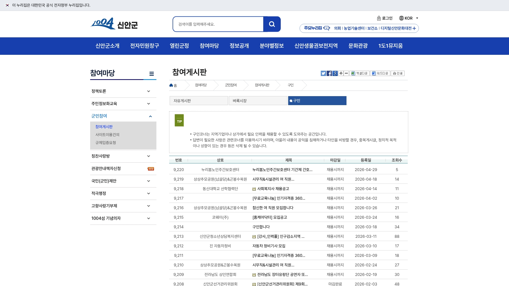Click 참여게시판 in the breadcrumb
The width and height of the screenshot is (509, 286).
pyautogui.click(x=262, y=85)
